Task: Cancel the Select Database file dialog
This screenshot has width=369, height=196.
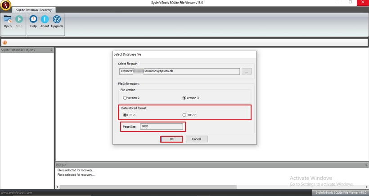Action: [x=197, y=139]
